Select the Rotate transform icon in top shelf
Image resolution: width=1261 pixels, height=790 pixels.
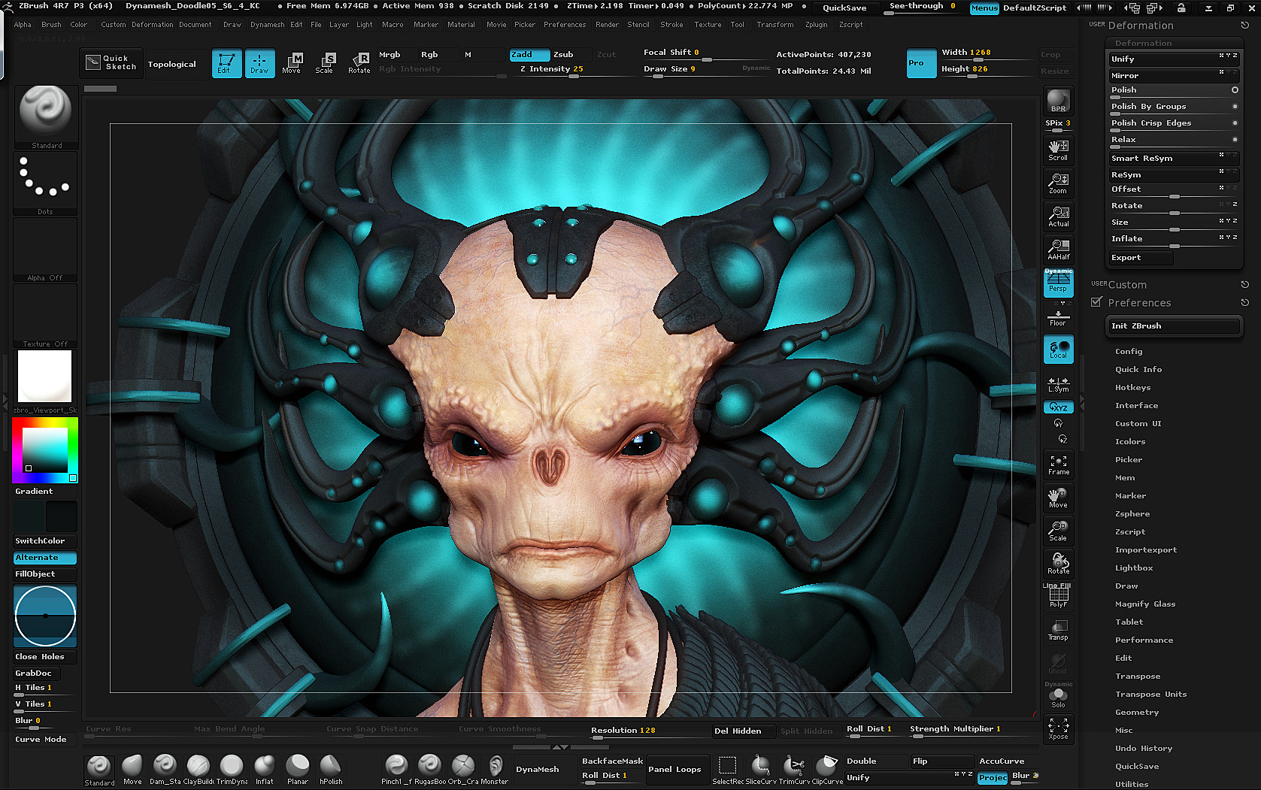coord(359,63)
